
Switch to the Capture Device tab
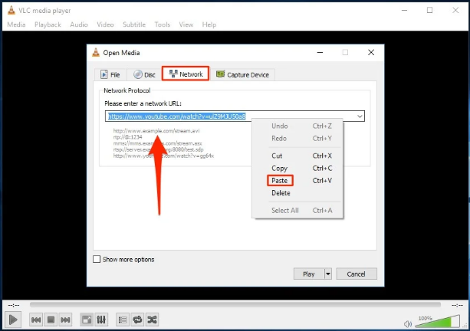[x=242, y=74]
